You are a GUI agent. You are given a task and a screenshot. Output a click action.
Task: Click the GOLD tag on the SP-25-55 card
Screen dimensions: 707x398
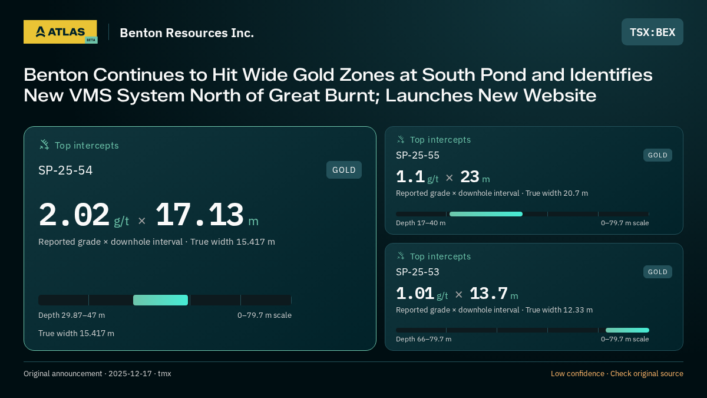click(658, 155)
